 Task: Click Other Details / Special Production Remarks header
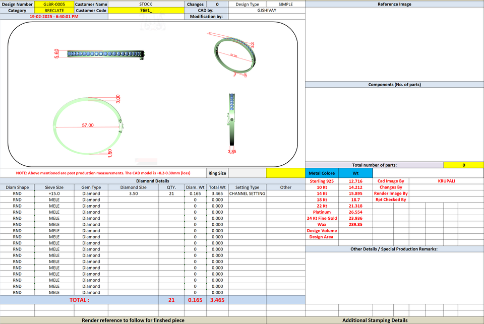pyautogui.click(x=394, y=249)
